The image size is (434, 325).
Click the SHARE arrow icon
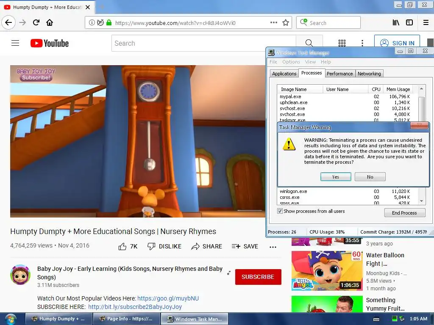coord(195,246)
